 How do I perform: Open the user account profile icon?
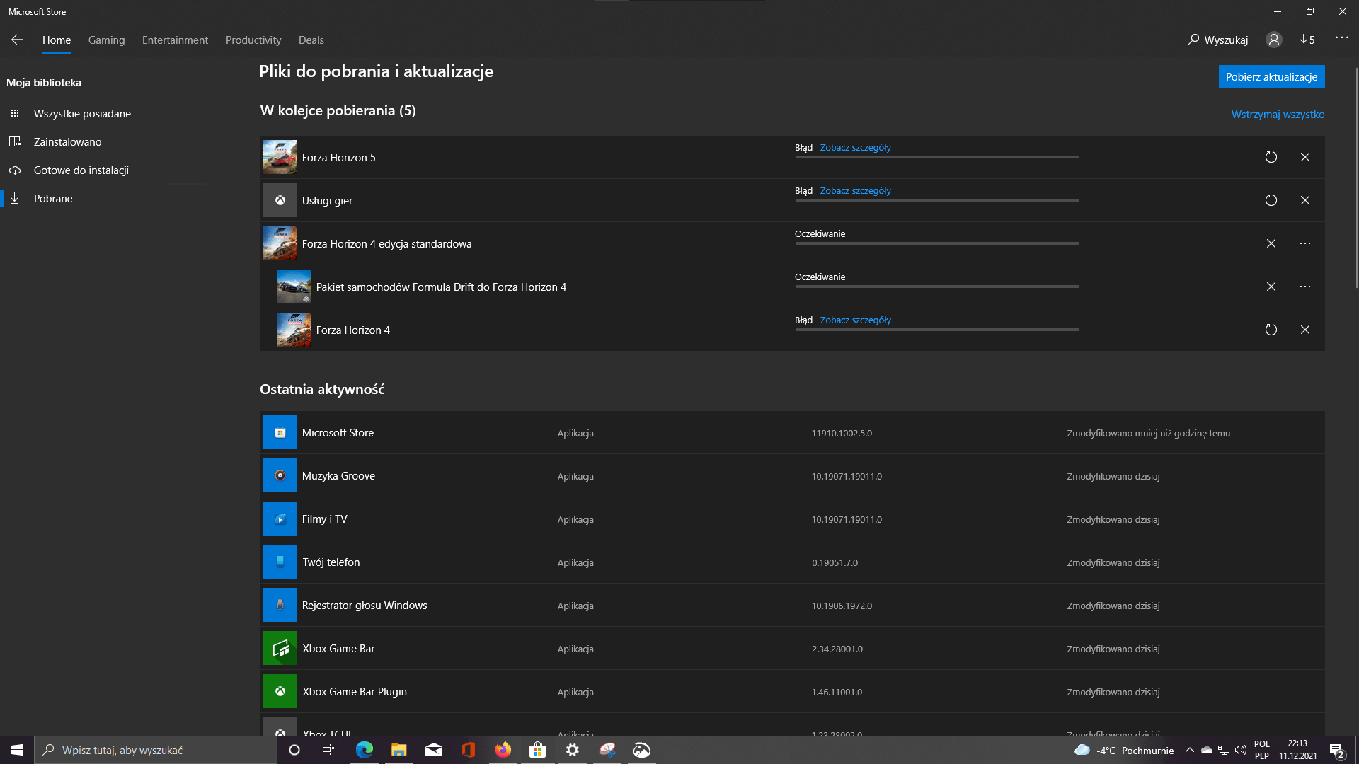tap(1273, 40)
